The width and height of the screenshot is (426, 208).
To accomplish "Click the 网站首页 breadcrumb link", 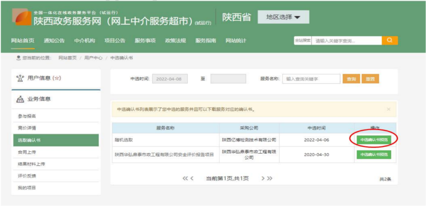I will click(x=68, y=58).
